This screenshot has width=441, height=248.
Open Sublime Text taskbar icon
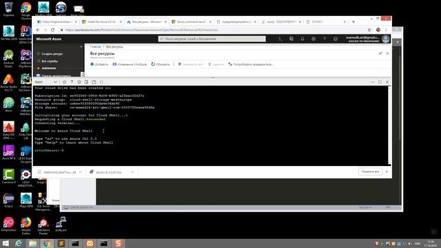(61, 243)
